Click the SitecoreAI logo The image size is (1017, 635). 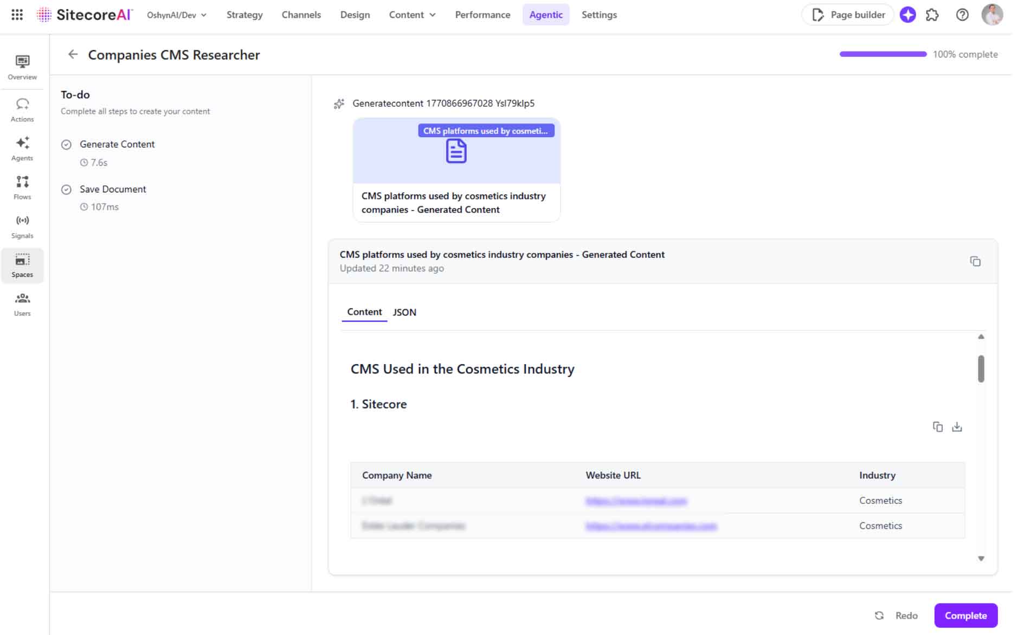[x=84, y=15]
